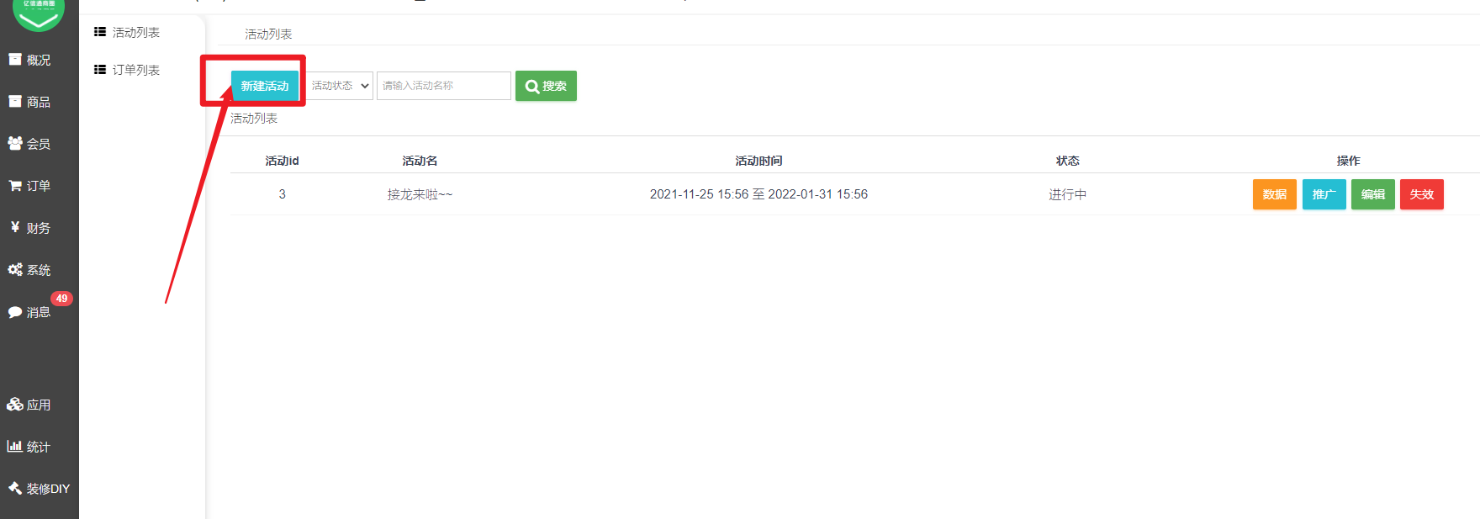
Task: Click the green 搜索 search button
Action: tap(546, 86)
